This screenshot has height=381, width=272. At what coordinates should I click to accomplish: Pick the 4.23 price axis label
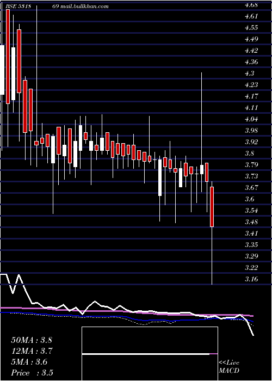[252, 85]
